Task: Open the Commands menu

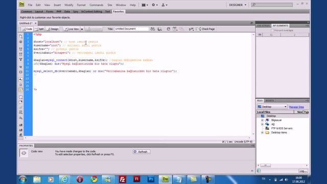Action: 97,5
